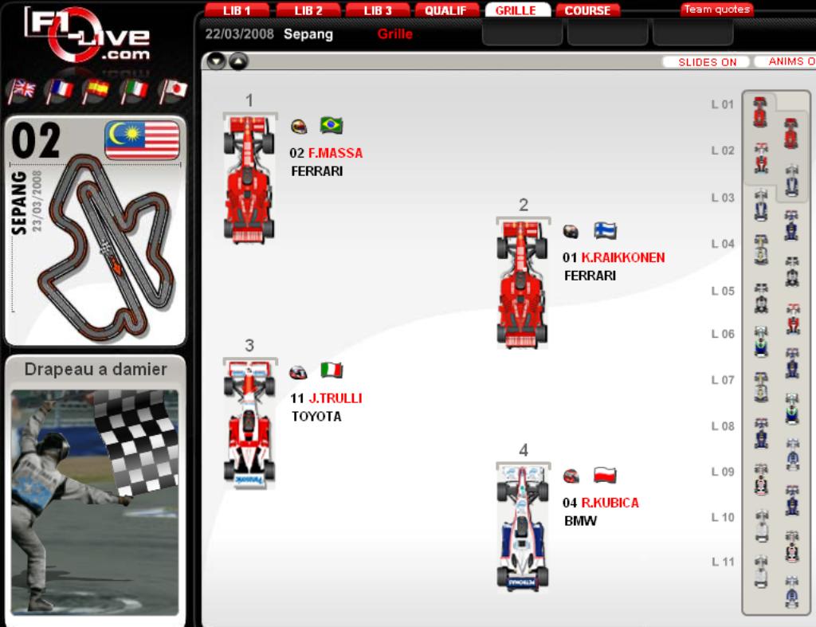
Task: Click the checkered flag photo
Action: pos(96,502)
